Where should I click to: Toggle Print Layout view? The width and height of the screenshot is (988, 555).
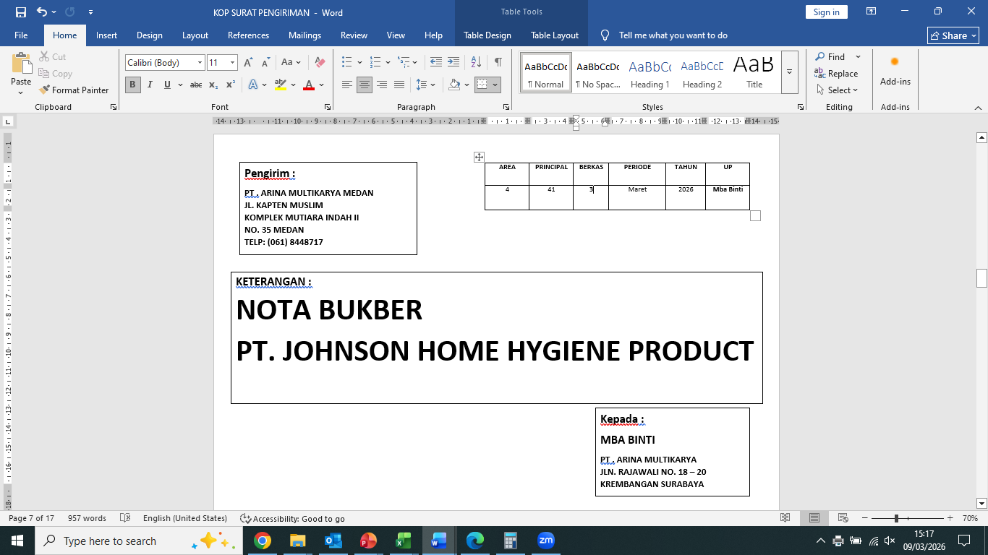814,518
